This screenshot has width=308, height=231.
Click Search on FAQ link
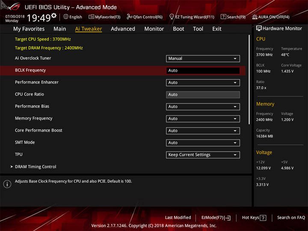[x=291, y=217]
